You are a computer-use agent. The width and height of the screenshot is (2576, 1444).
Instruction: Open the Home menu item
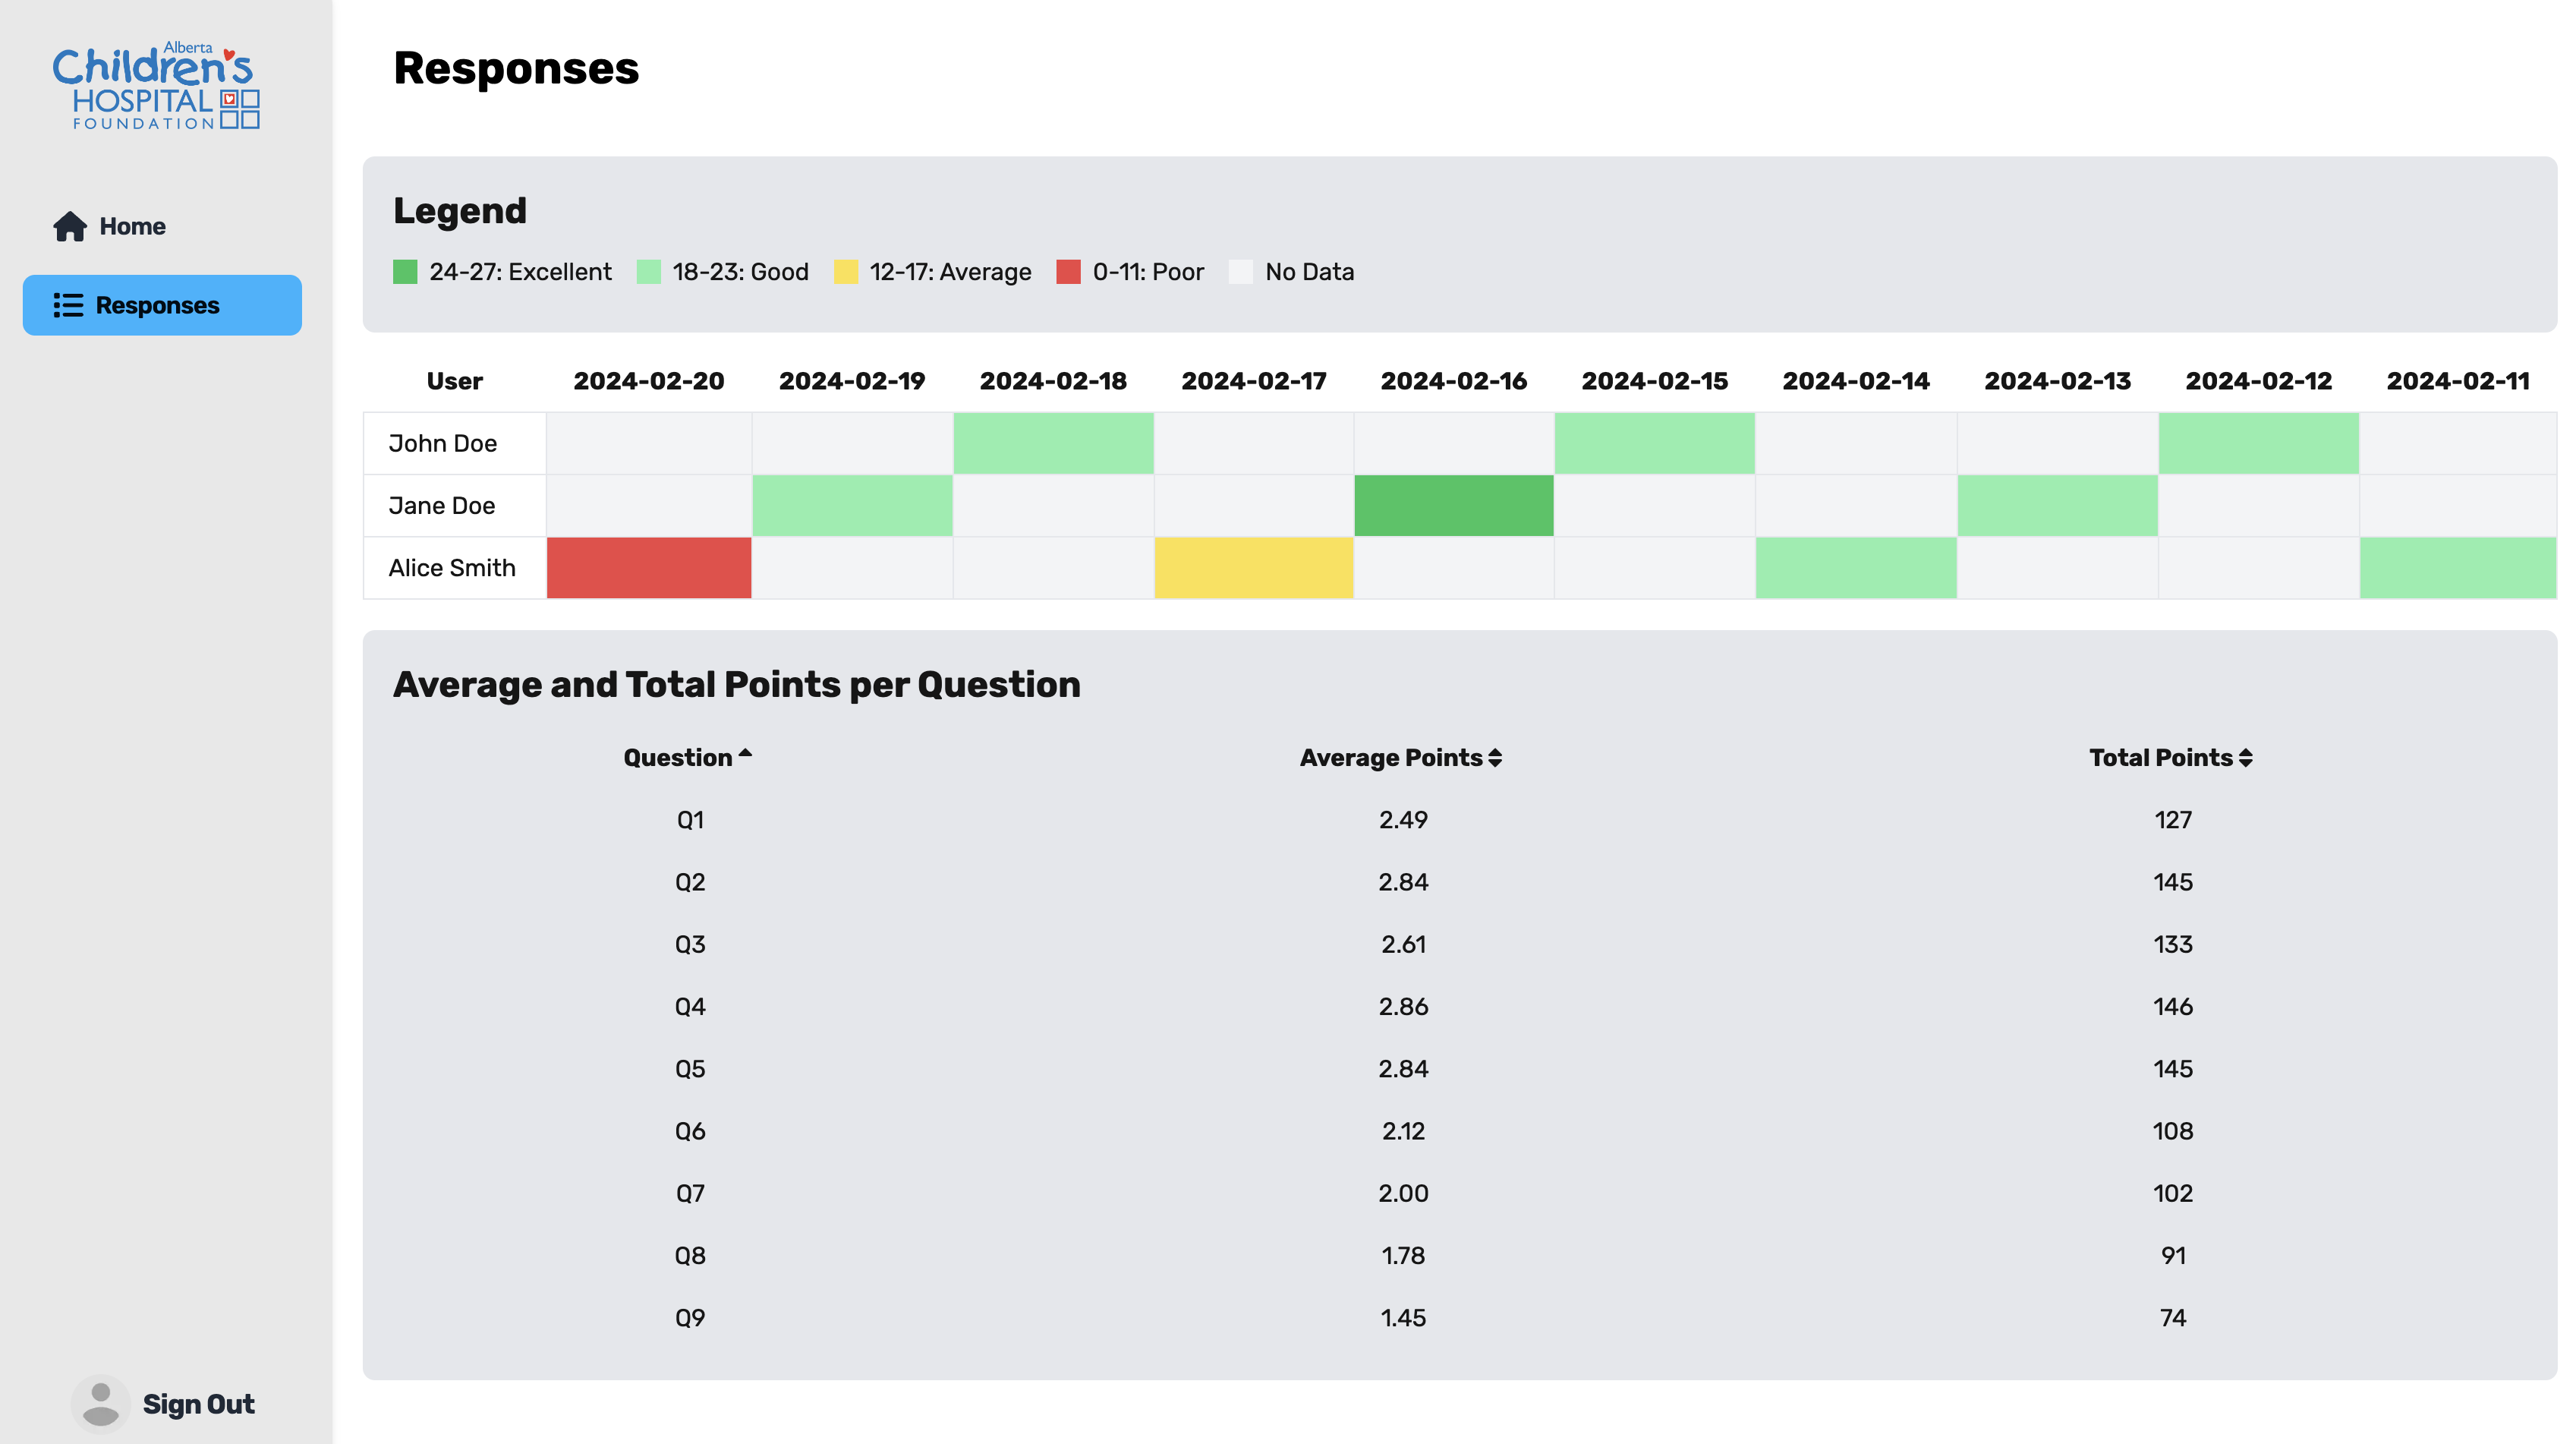tap(132, 226)
